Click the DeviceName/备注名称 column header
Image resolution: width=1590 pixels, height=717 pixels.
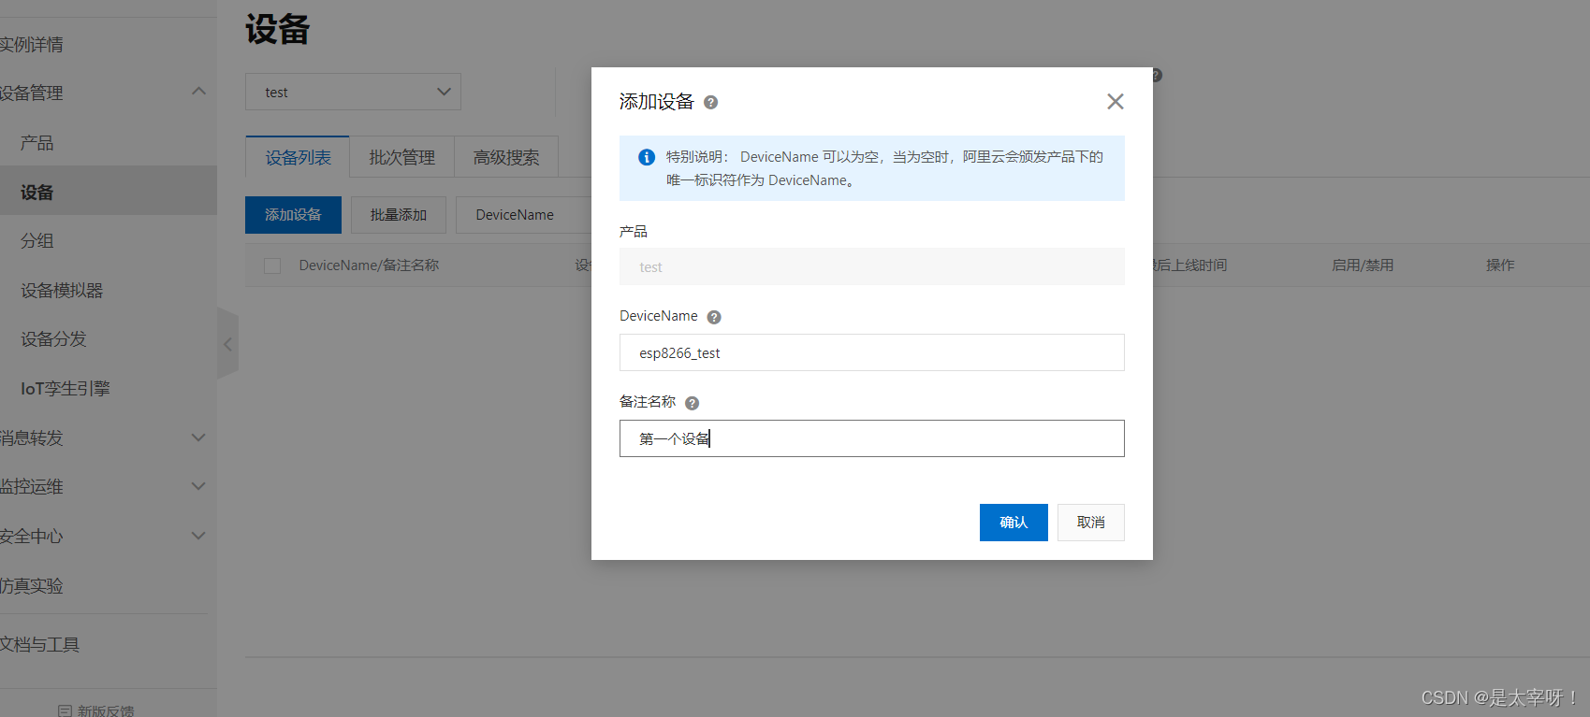click(x=369, y=265)
